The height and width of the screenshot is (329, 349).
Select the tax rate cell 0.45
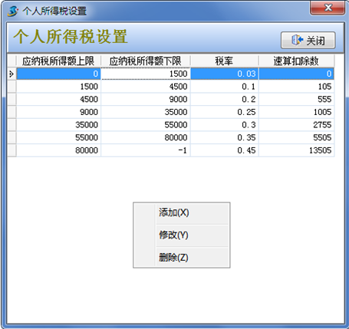click(225, 150)
